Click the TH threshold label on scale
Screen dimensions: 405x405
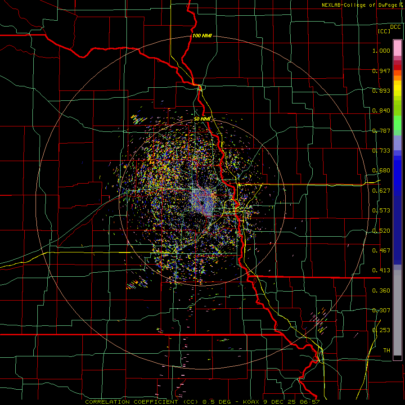tap(387, 351)
